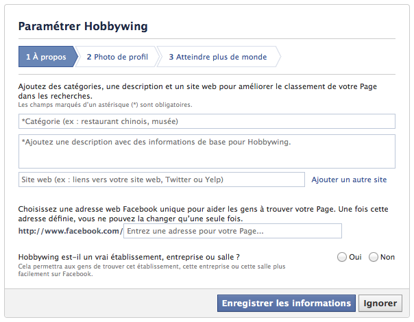
Task: Click the 'Ajouter un autre site' link
Action: tap(349, 179)
